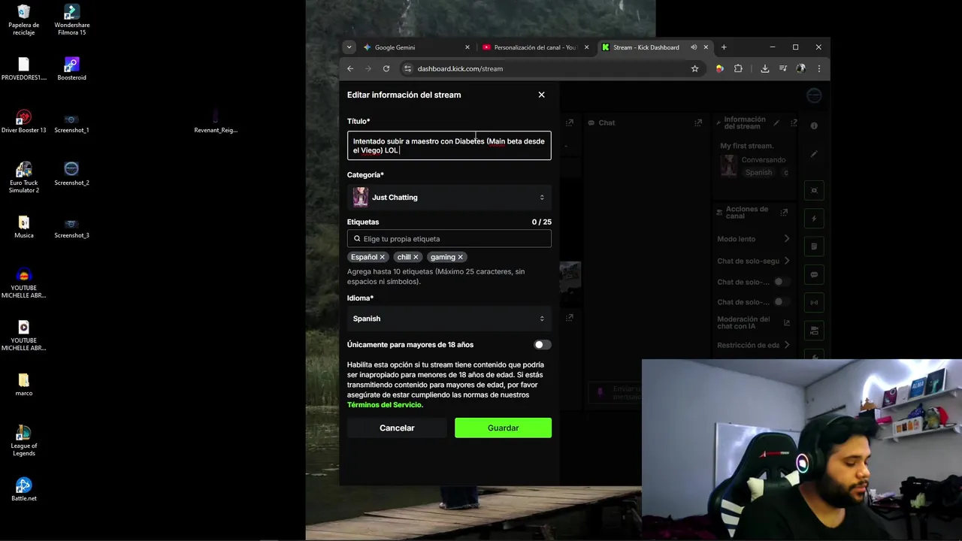Open the Categoría dropdown showing Just Chatting
The height and width of the screenshot is (541, 962).
click(449, 198)
